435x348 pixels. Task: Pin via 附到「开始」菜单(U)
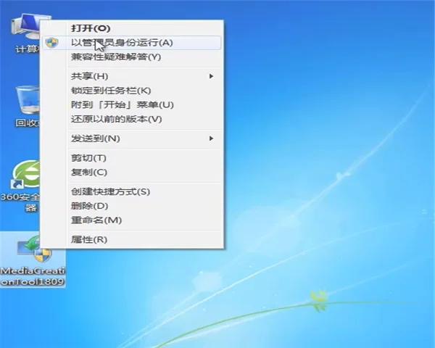tap(122, 105)
